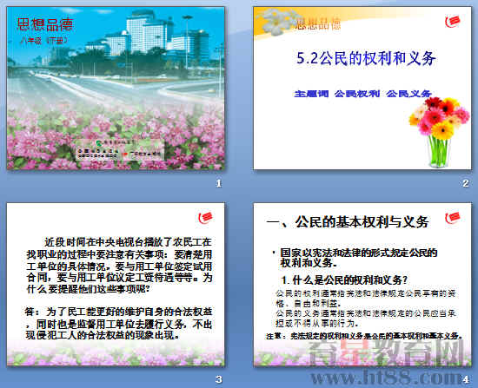The height and width of the screenshot is (388, 478).
Task: Click the 答：为了民工 answer paragraph on slide 3
Action: 118,324
